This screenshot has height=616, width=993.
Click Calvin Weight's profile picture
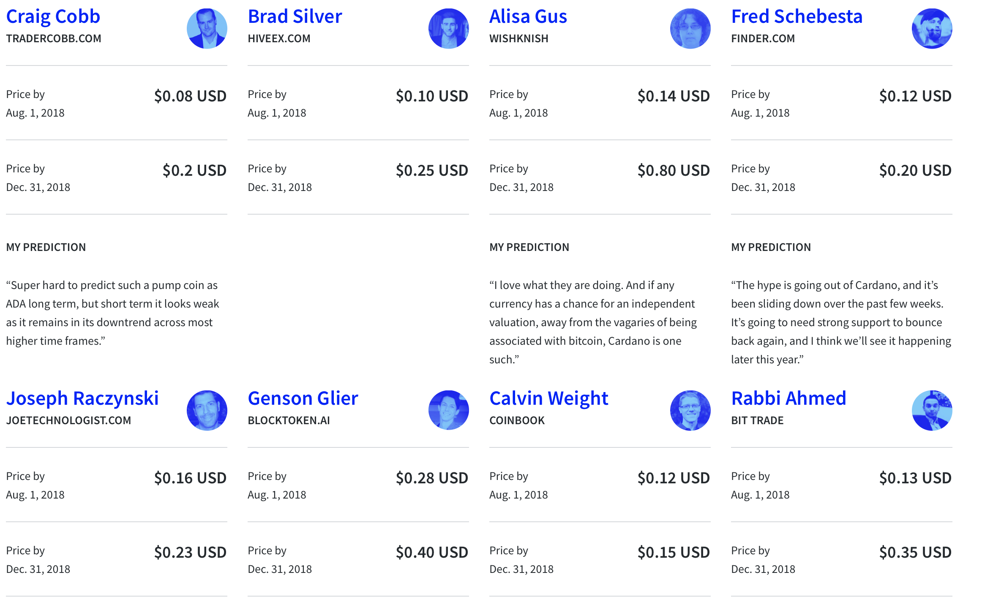point(690,411)
